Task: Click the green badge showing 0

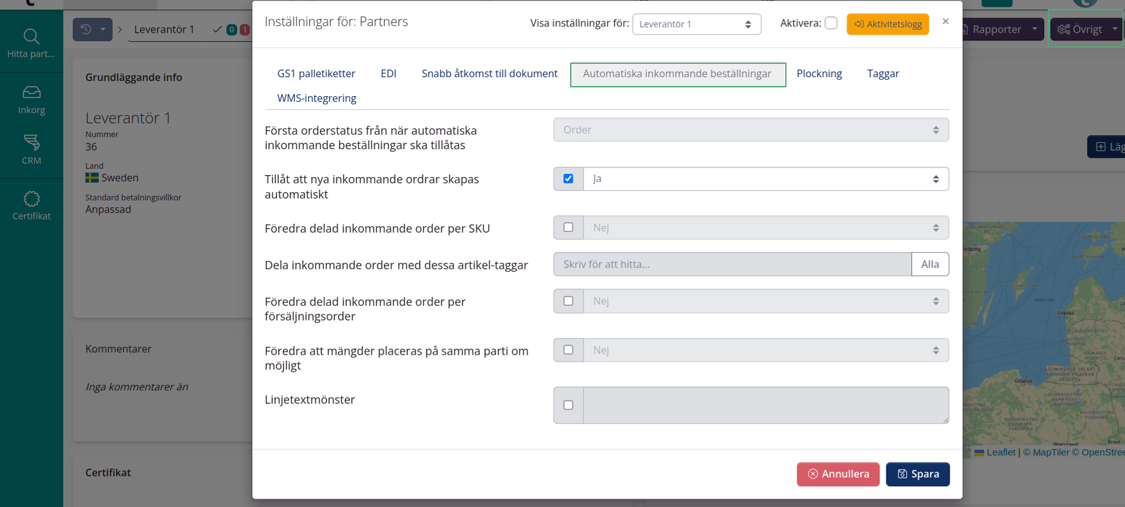Action: click(x=232, y=30)
